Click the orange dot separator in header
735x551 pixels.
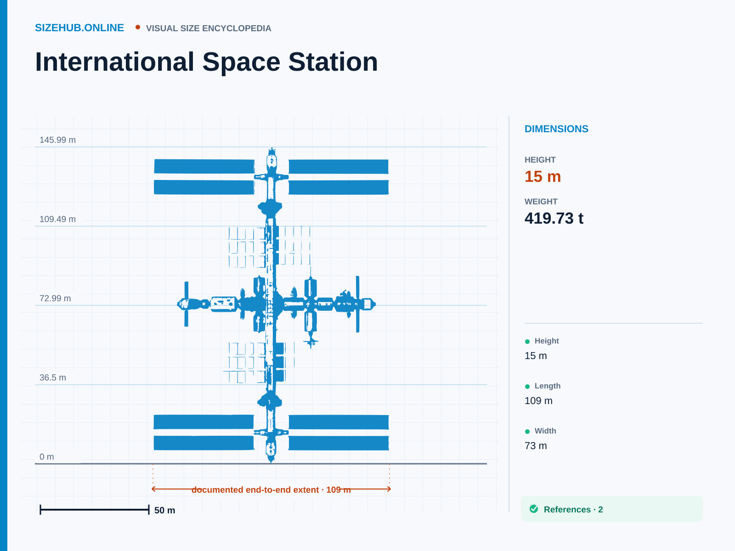[x=138, y=27]
